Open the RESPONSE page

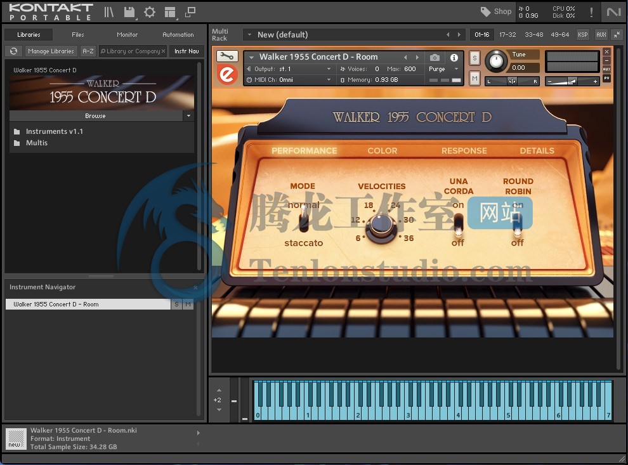click(x=464, y=150)
